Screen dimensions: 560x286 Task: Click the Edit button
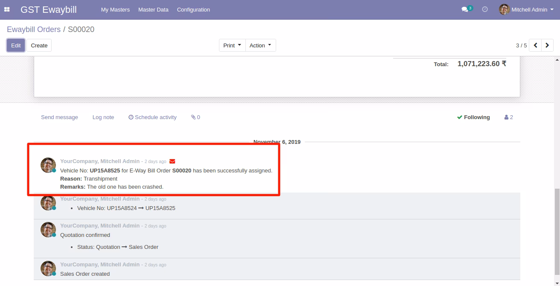(x=16, y=45)
